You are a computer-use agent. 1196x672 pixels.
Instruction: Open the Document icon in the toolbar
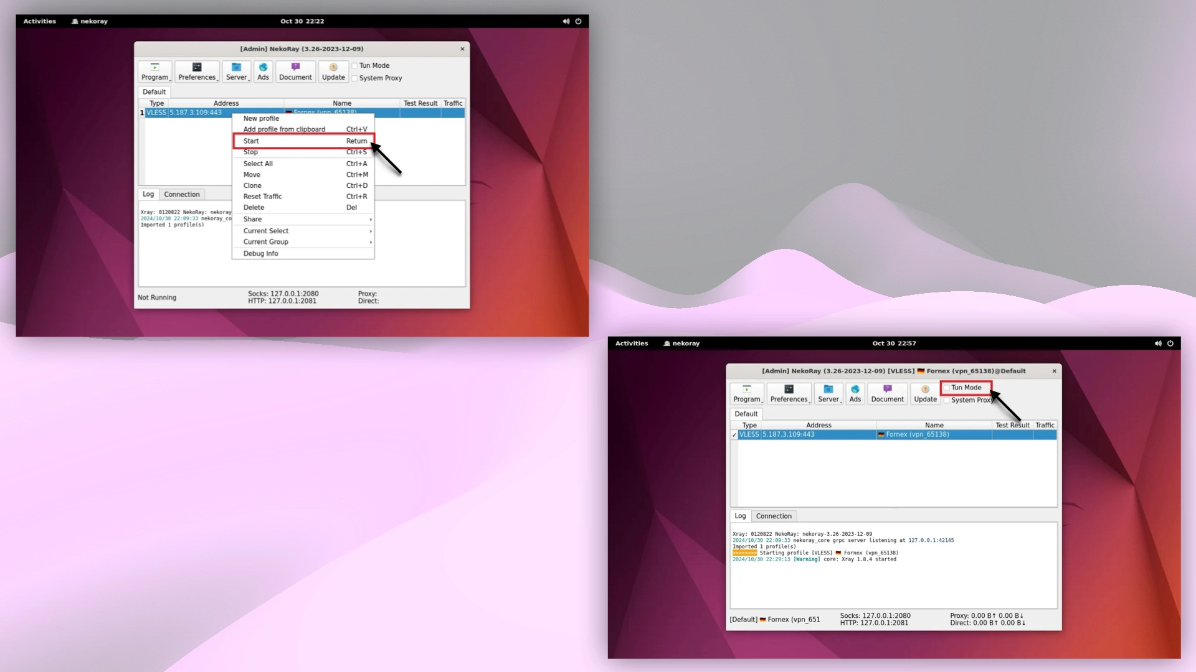tap(295, 71)
